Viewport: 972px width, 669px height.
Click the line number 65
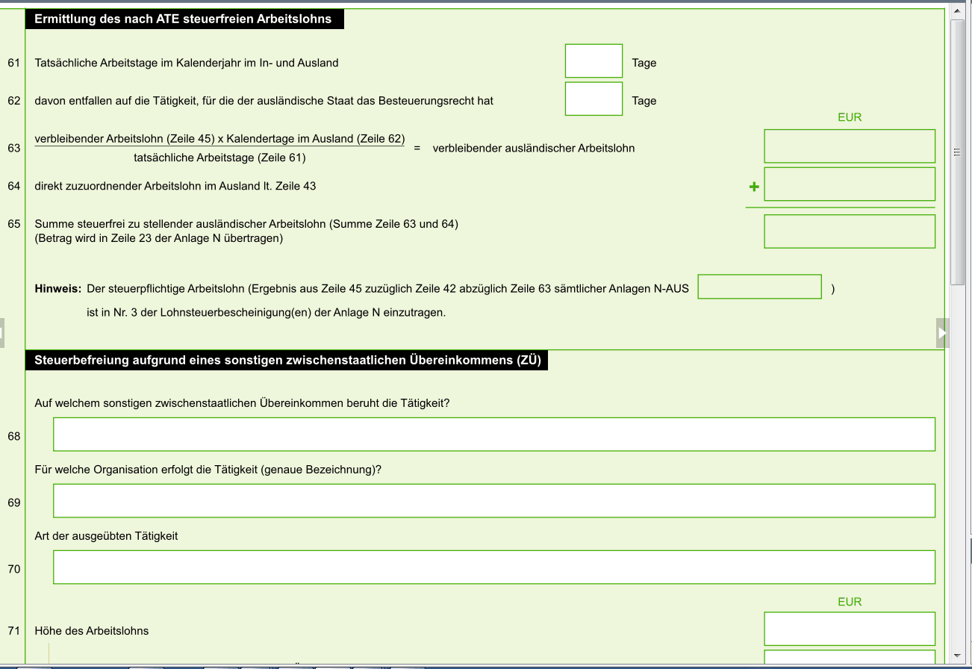14,223
